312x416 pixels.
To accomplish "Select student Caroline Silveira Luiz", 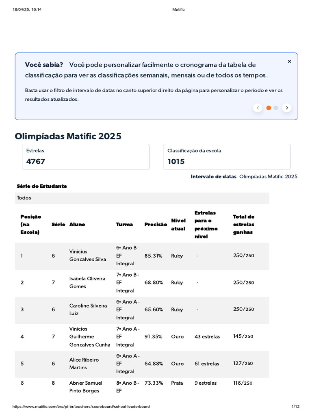I will [x=88, y=309].
